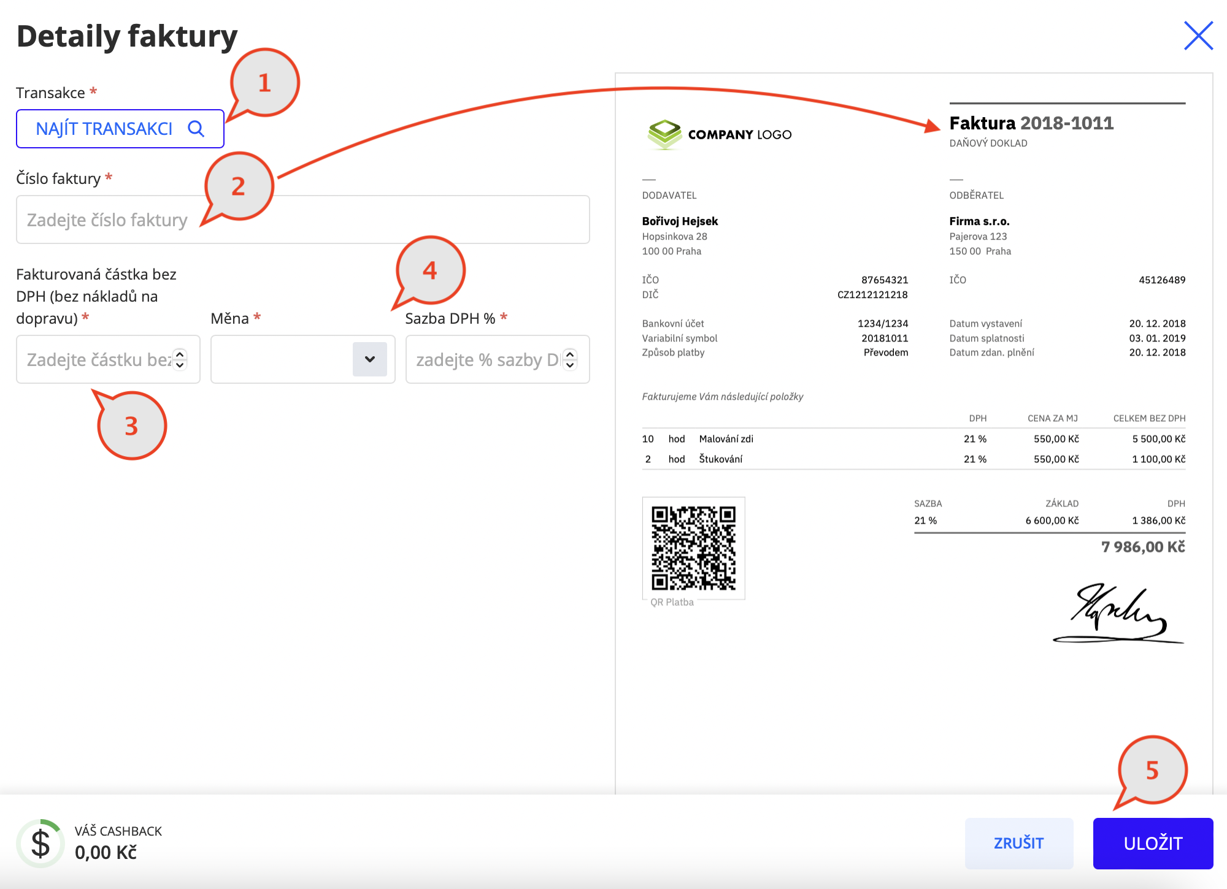Click the cashback dollar sign icon
Screen dimensions: 1227x889
click(40, 844)
